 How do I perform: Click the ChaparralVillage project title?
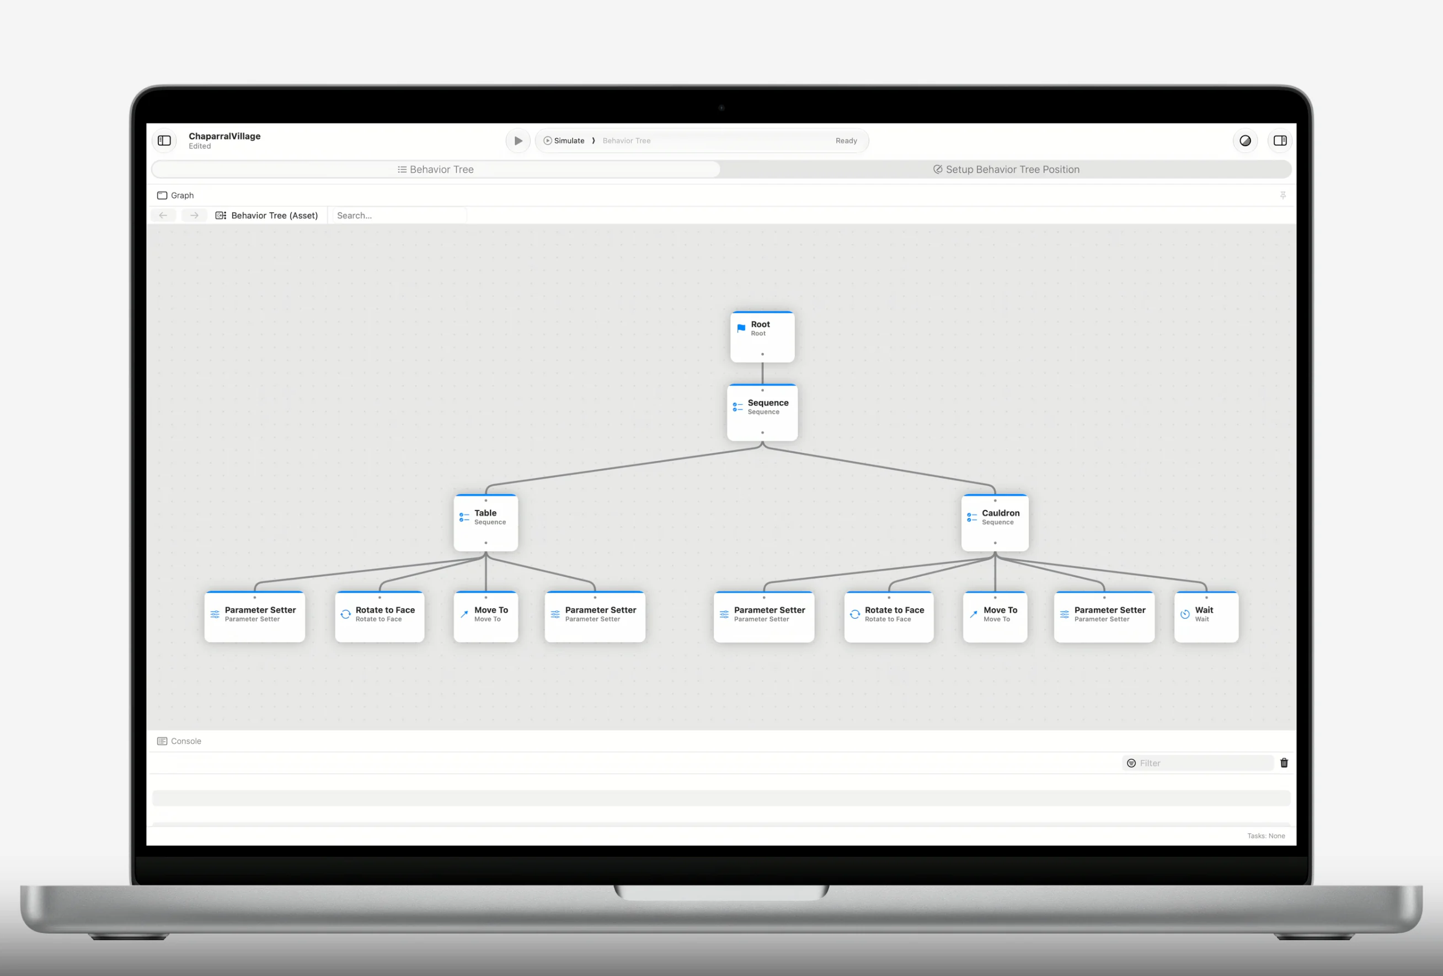click(225, 136)
